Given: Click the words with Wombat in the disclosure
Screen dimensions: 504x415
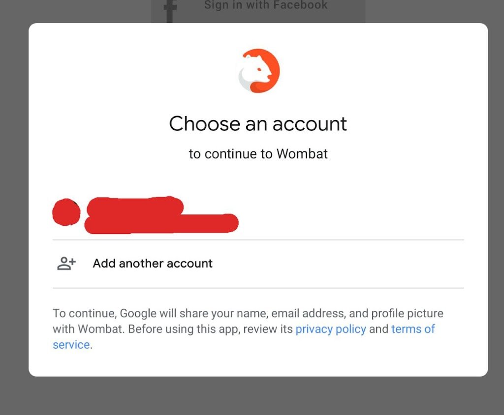Looking at the screenshot, I should tap(88, 329).
